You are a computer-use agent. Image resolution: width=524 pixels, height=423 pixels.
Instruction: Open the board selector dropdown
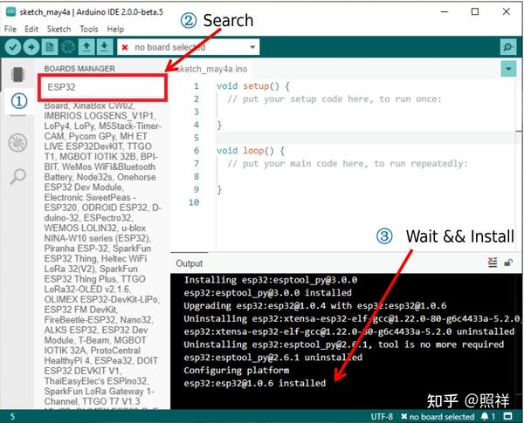pyautogui.click(x=188, y=47)
